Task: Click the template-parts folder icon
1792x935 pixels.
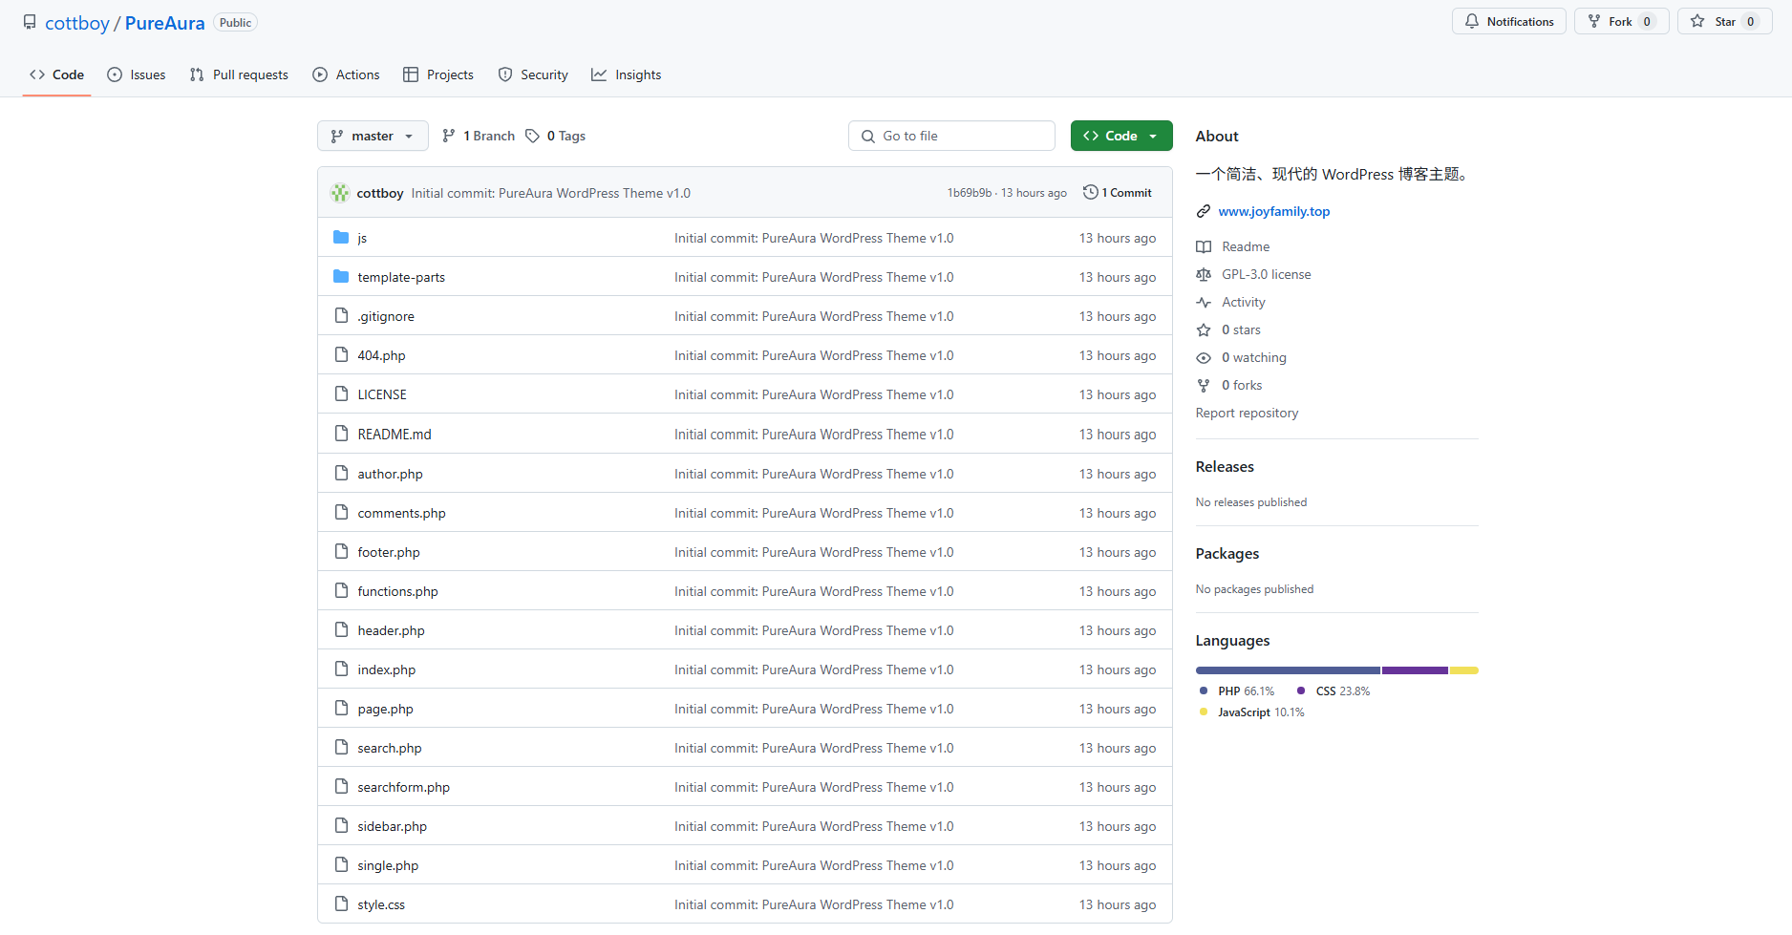Action: click(341, 276)
